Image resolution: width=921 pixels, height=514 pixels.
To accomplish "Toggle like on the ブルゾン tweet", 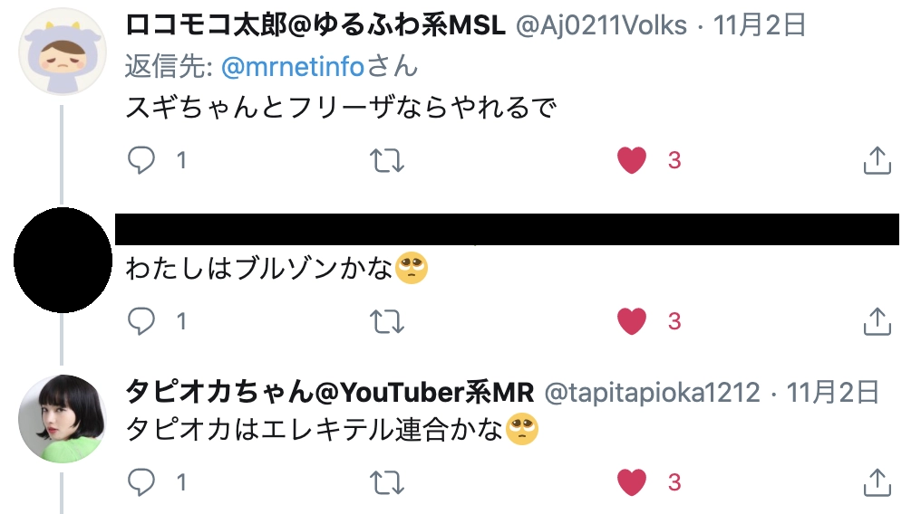I will point(632,321).
